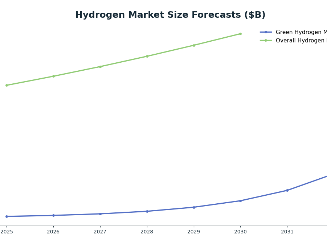Select the 2030 x-axis label
Image resolution: width=327 pixels, height=245 pixels.
(241, 232)
